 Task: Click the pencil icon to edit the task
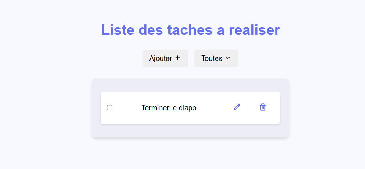pyautogui.click(x=237, y=107)
